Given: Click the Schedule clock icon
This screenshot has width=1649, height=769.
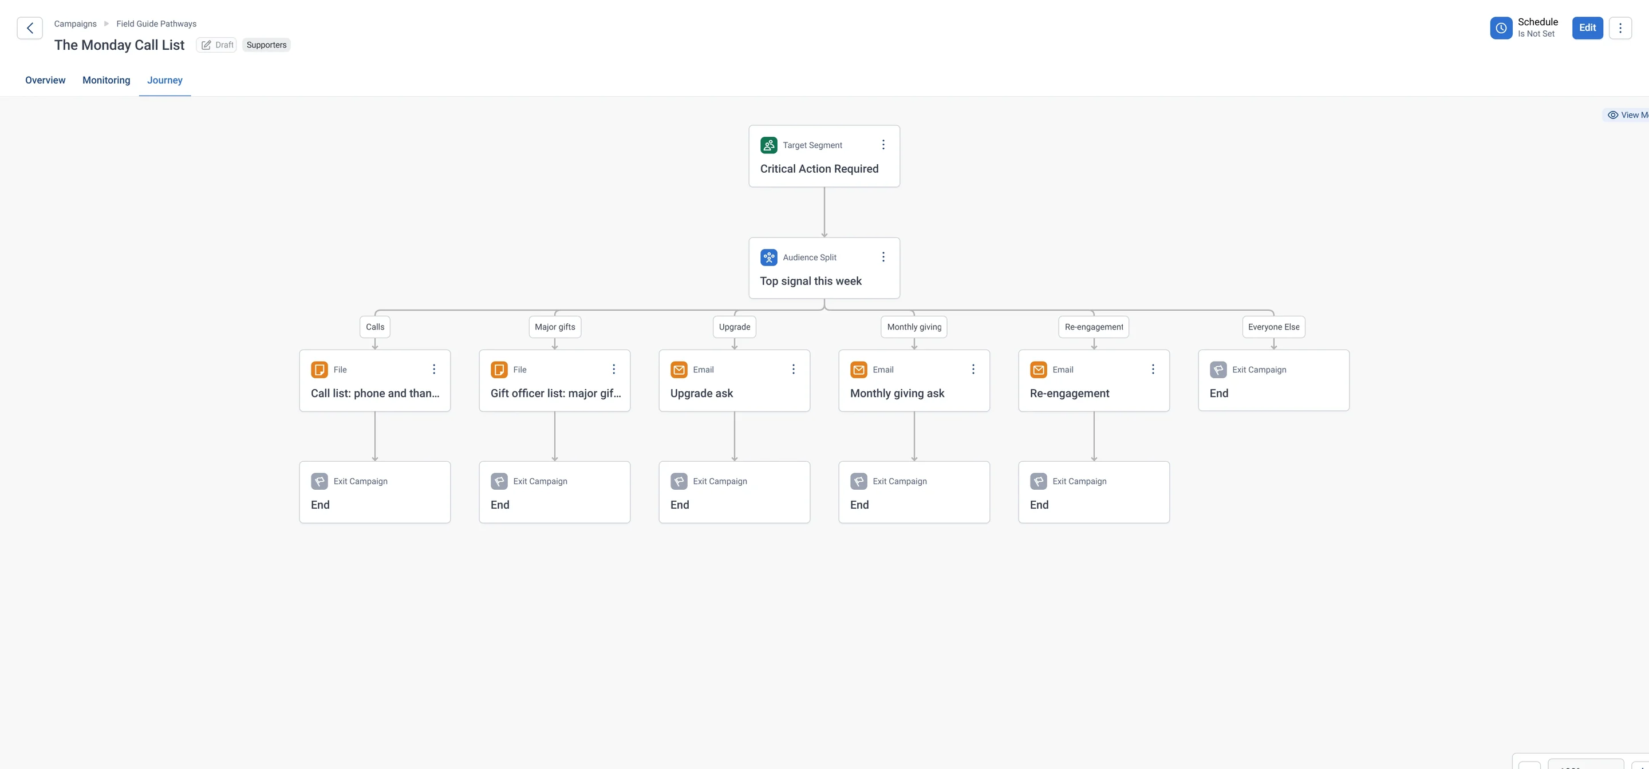Looking at the screenshot, I should coord(1501,28).
